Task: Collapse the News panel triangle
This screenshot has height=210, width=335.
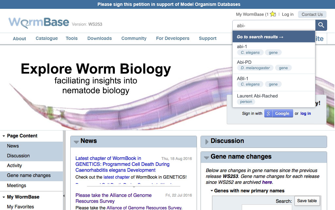Action: (76, 142)
